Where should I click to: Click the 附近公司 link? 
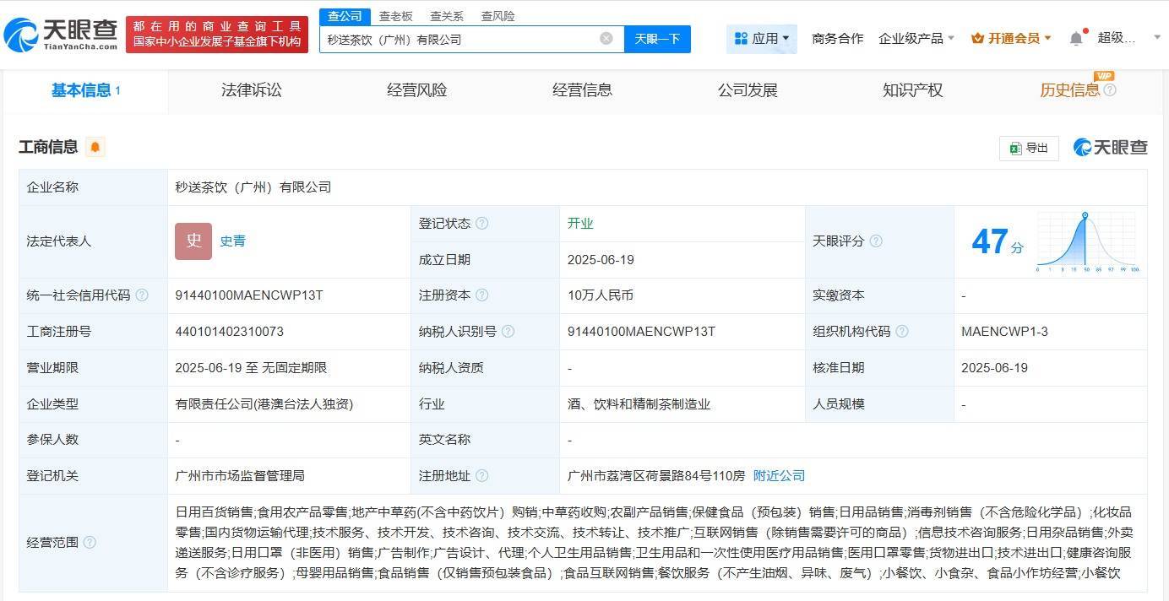coord(779,476)
